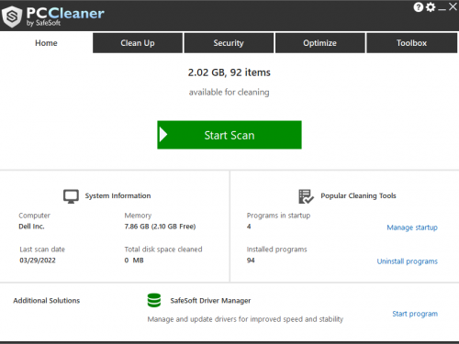
Task: Open the Clean Up tab
Action: pos(138,43)
